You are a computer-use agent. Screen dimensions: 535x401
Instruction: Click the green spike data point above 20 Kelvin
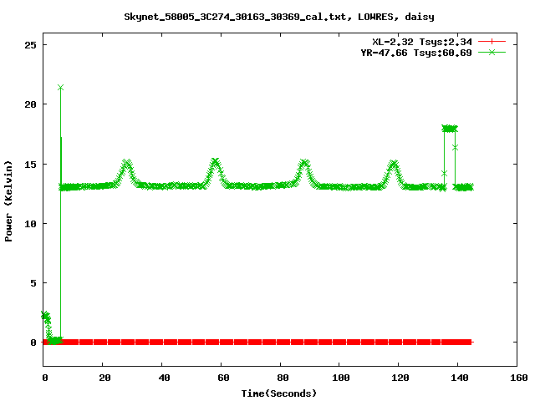[60, 88]
